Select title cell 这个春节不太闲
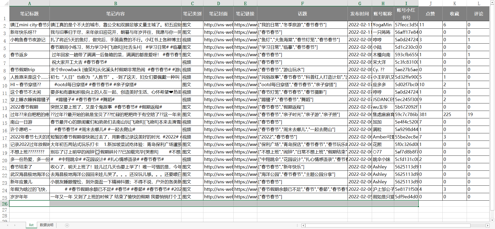Screen dimensions: 495x229 point(29,92)
